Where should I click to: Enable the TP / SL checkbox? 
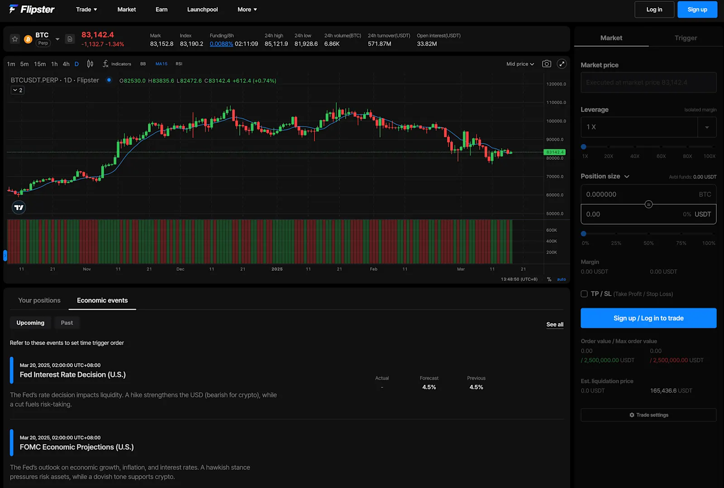[x=584, y=294]
